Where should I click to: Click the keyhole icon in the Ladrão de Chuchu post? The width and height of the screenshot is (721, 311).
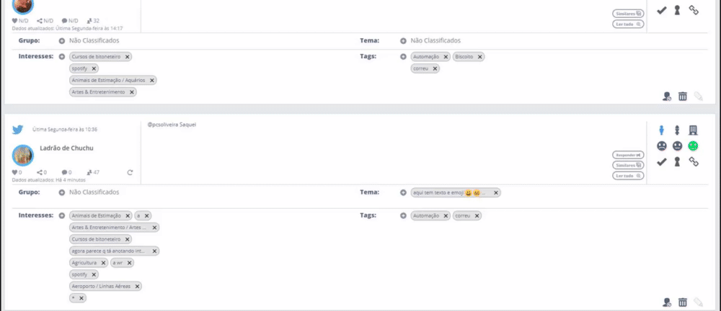pyautogui.click(x=677, y=162)
